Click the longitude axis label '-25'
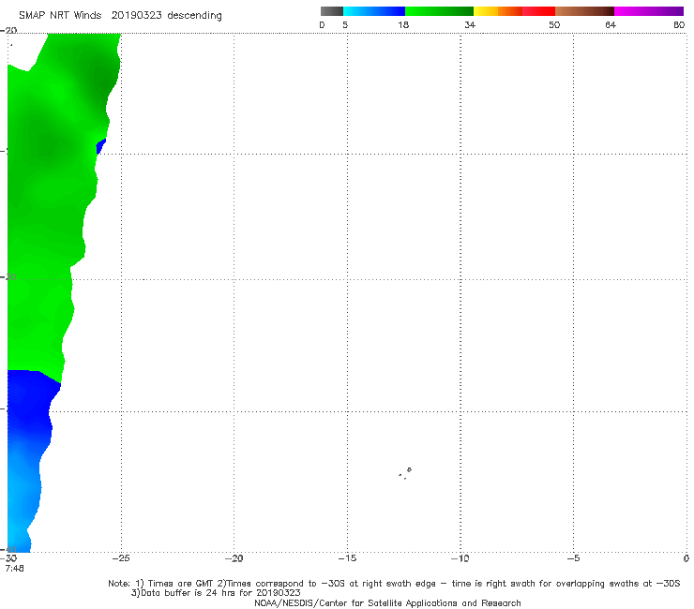 click(x=121, y=558)
